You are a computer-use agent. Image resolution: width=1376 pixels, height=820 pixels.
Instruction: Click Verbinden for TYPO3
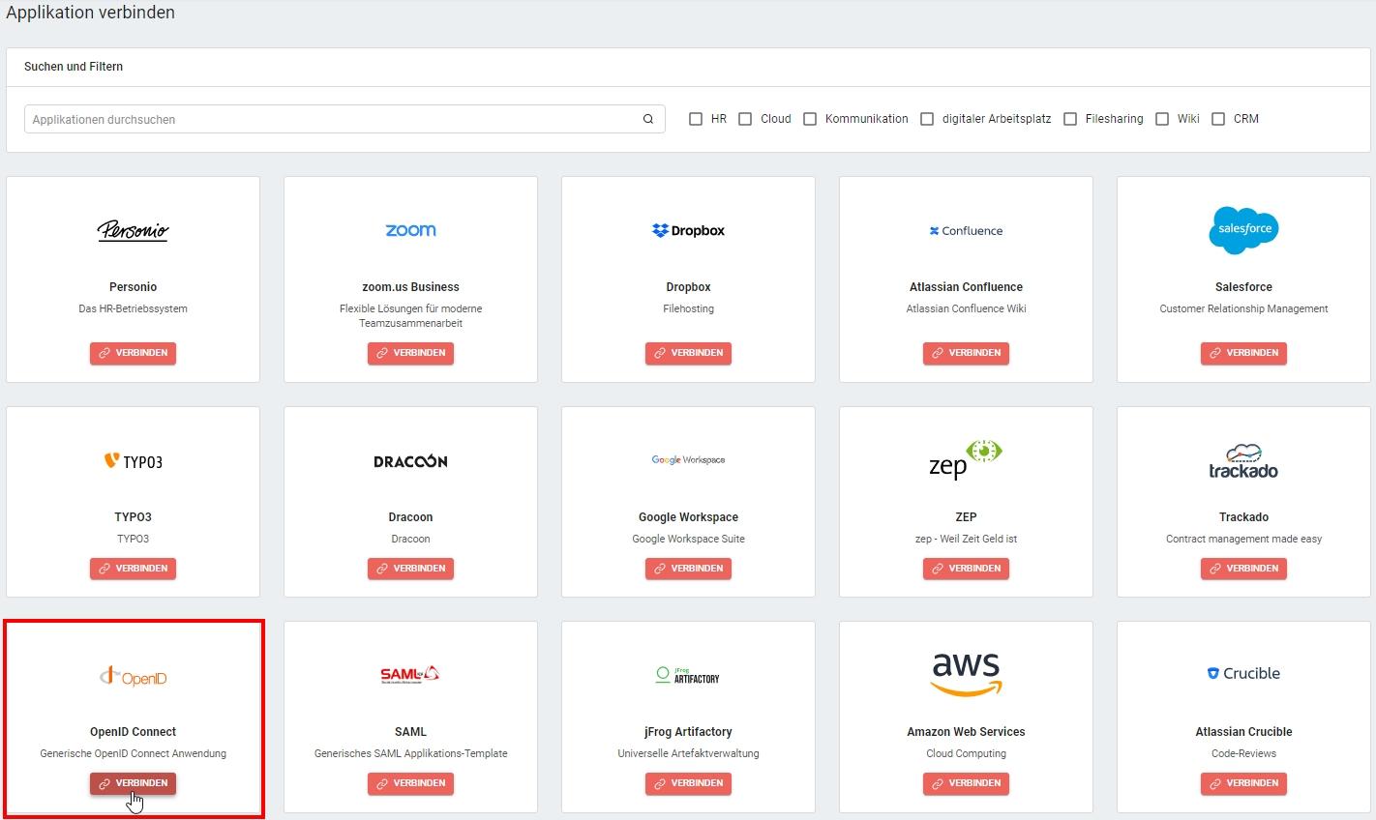pyautogui.click(x=133, y=569)
